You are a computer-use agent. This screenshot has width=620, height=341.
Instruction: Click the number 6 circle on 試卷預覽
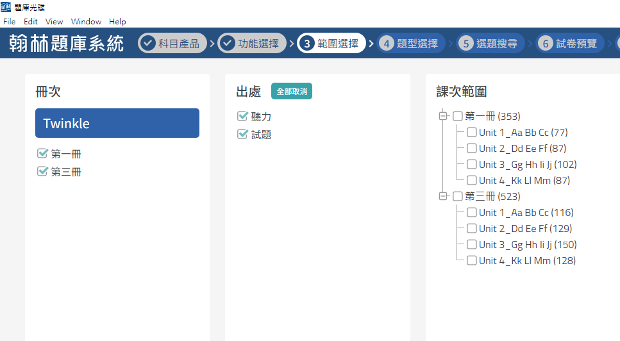point(546,43)
